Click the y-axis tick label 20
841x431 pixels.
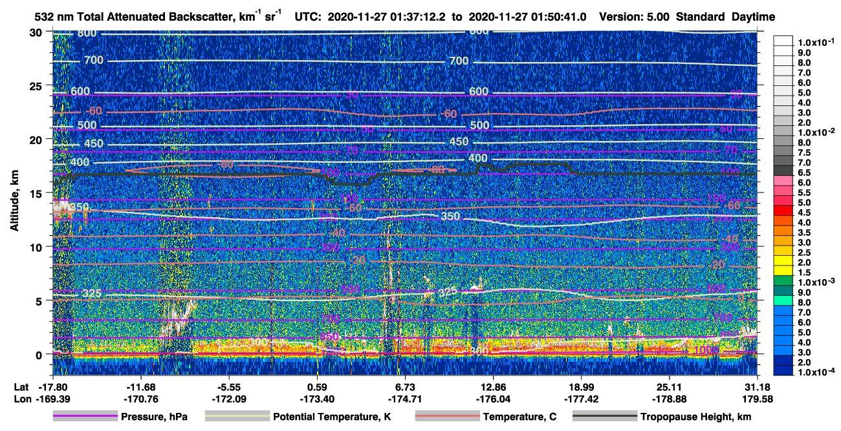pyautogui.click(x=37, y=140)
